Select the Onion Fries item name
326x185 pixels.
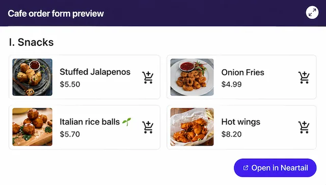[242, 72]
